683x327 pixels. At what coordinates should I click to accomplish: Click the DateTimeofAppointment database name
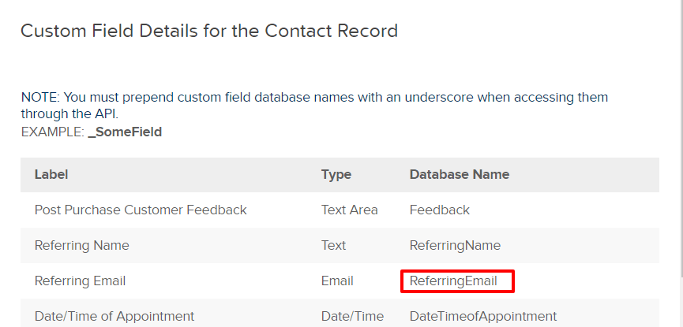[x=483, y=316]
